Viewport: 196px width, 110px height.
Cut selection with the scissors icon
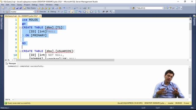[53, 8]
